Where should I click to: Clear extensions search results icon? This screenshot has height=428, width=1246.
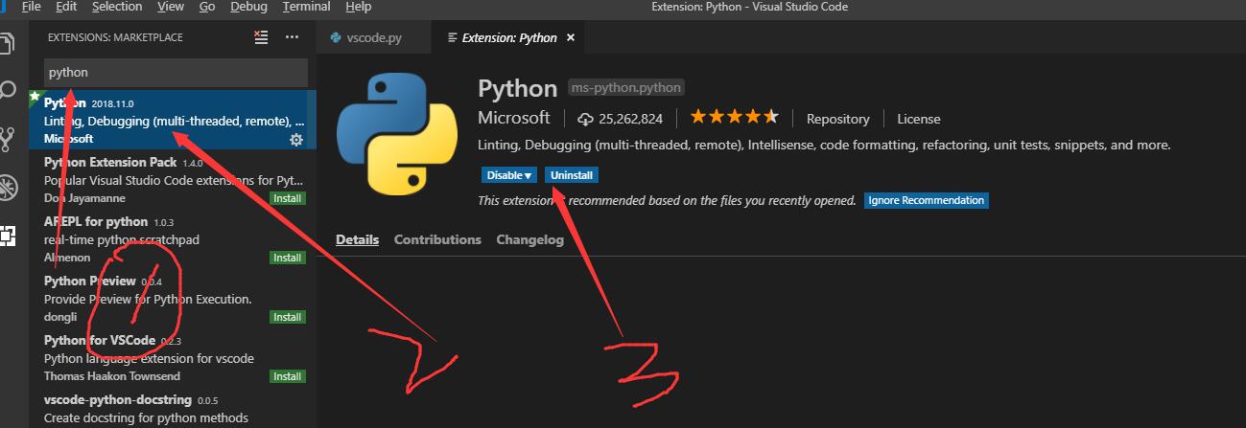pos(261,37)
